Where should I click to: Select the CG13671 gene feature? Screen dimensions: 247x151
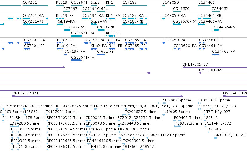(x=77, y=6)
